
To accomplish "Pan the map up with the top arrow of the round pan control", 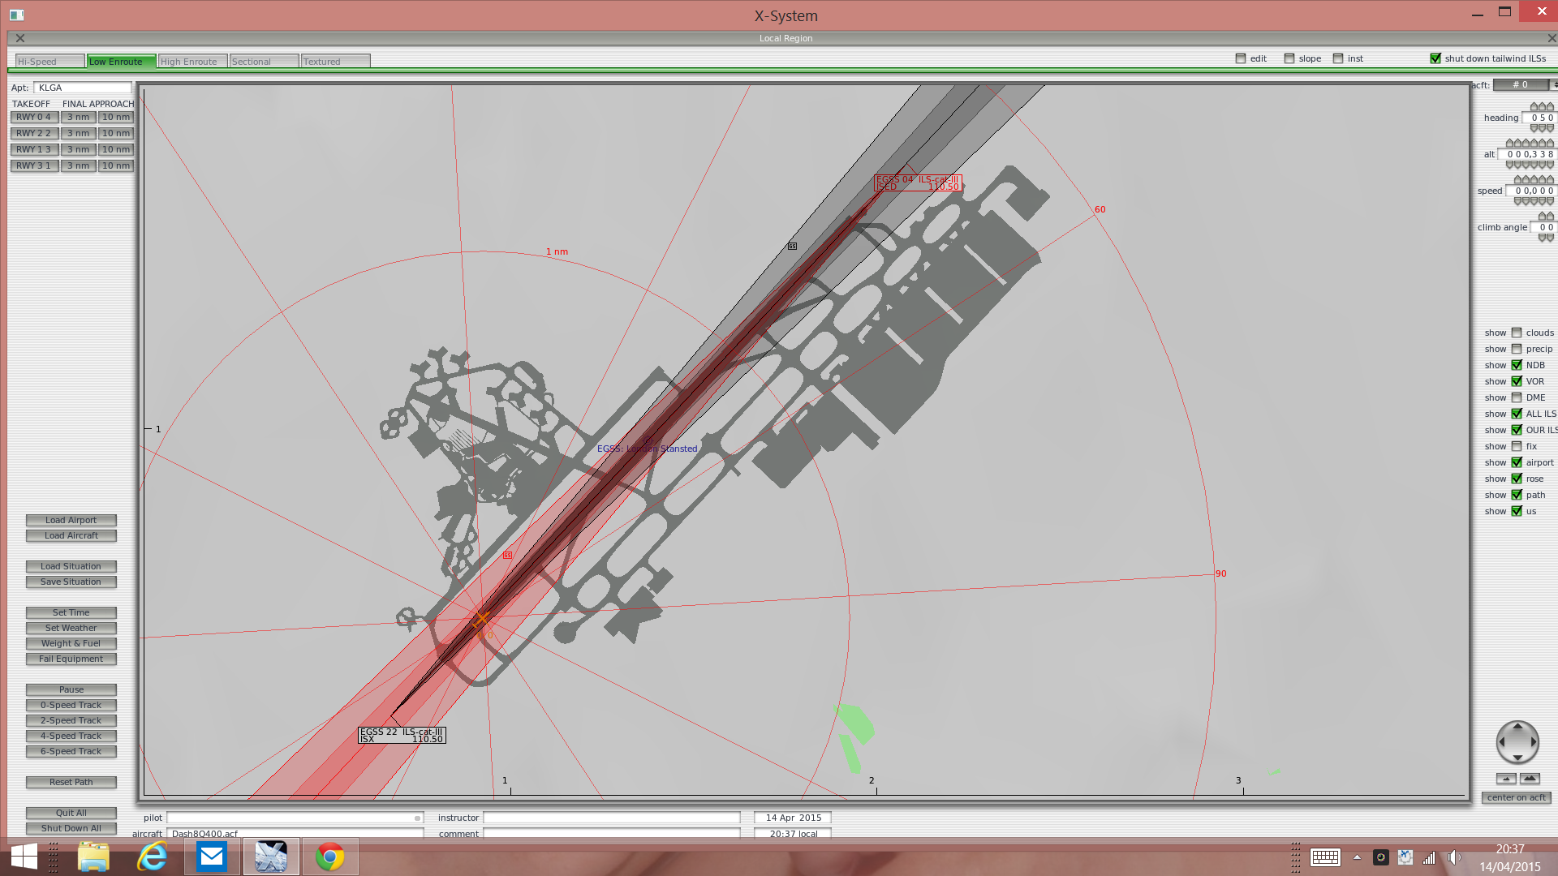I will pos(1517,727).
